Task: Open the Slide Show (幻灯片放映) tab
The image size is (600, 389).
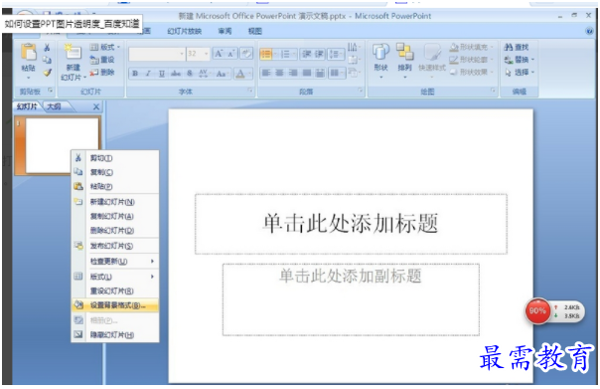Action: pyautogui.click(x=185, y=31)
